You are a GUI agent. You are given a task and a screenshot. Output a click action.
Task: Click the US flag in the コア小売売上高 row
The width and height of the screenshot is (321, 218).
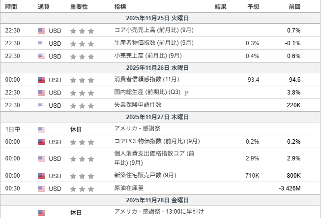pyautogui.click(x=41, y=31)
